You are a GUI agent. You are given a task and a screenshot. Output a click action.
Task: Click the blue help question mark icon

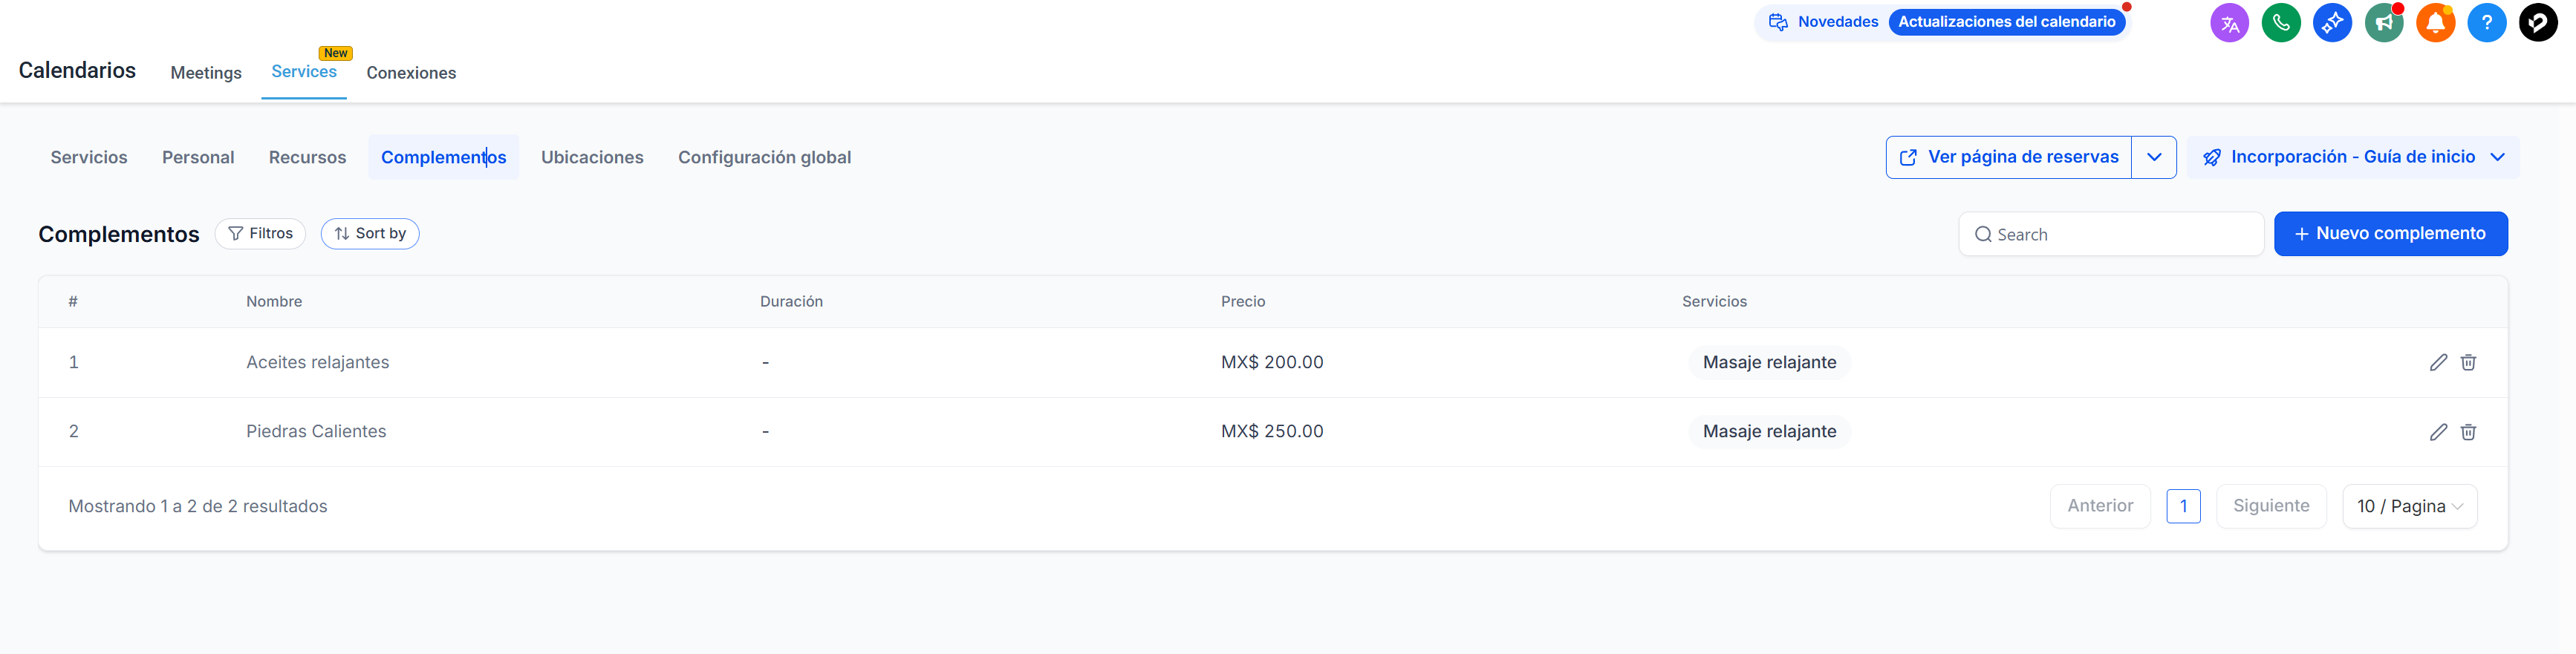point(2486,23)
